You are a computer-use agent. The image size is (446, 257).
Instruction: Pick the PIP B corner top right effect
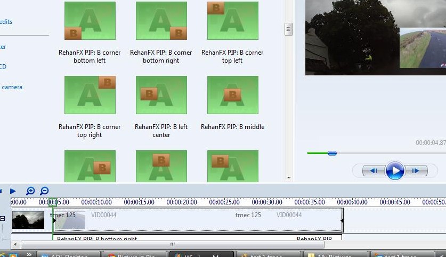90,95
